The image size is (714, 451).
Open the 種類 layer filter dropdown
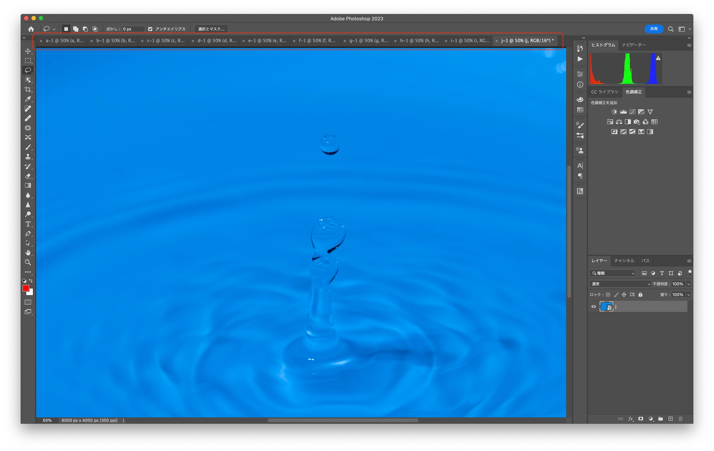613,273
